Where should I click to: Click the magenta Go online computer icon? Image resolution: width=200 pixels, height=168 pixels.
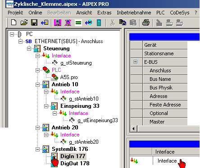pyautogui.click(x=58, y=22)
